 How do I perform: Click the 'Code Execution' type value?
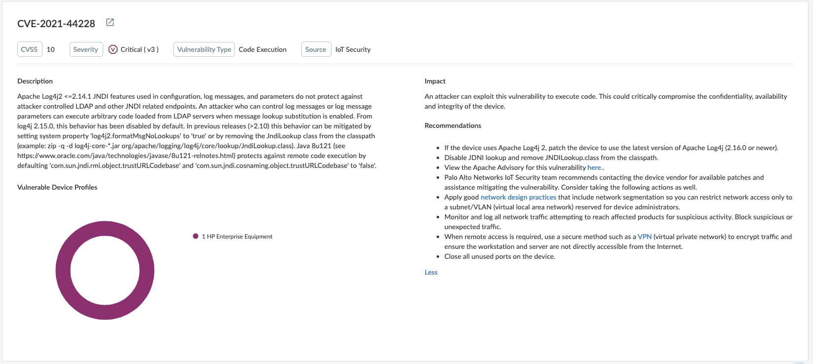[262, 49]
